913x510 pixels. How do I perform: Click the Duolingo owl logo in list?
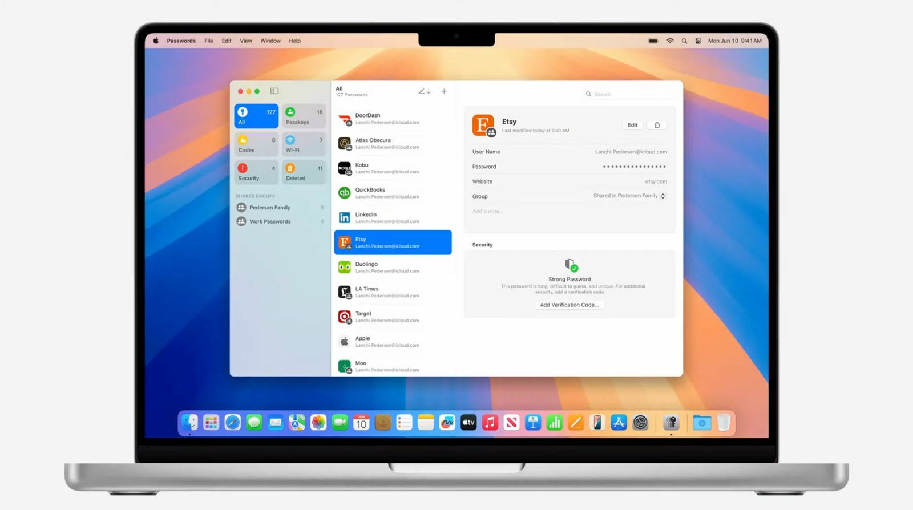344,267
